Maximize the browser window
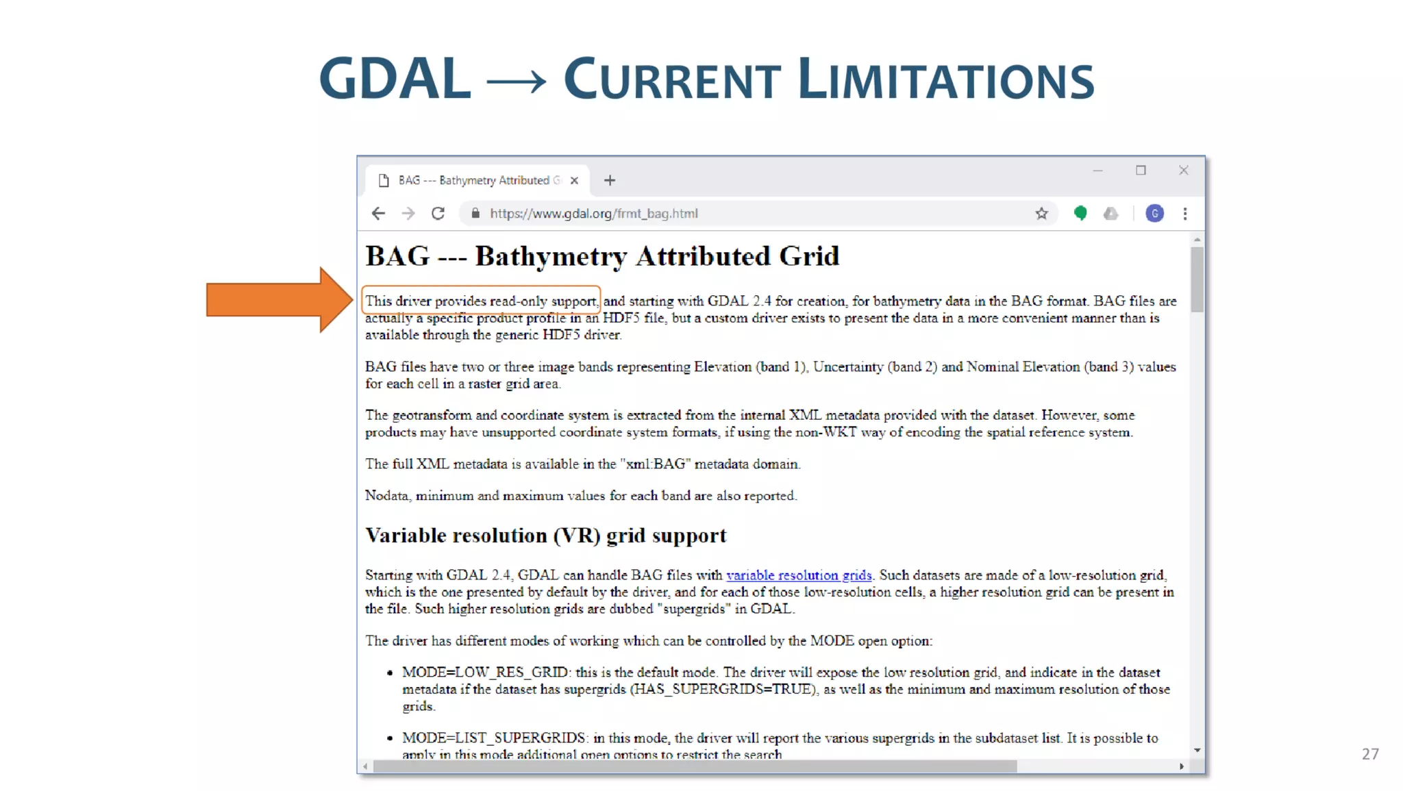The image size is (1403, 791). pyautogui.click(x=1141, y=171)
